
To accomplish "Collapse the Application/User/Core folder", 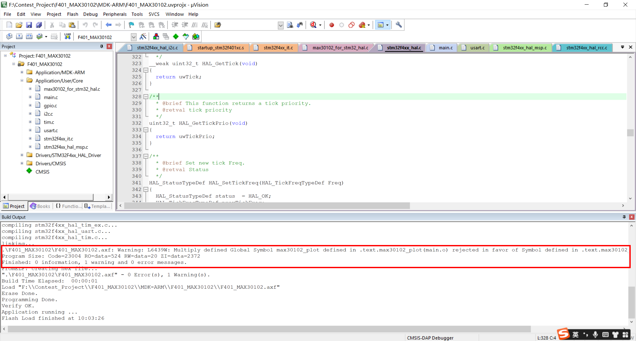I will (x=22, y=80).
